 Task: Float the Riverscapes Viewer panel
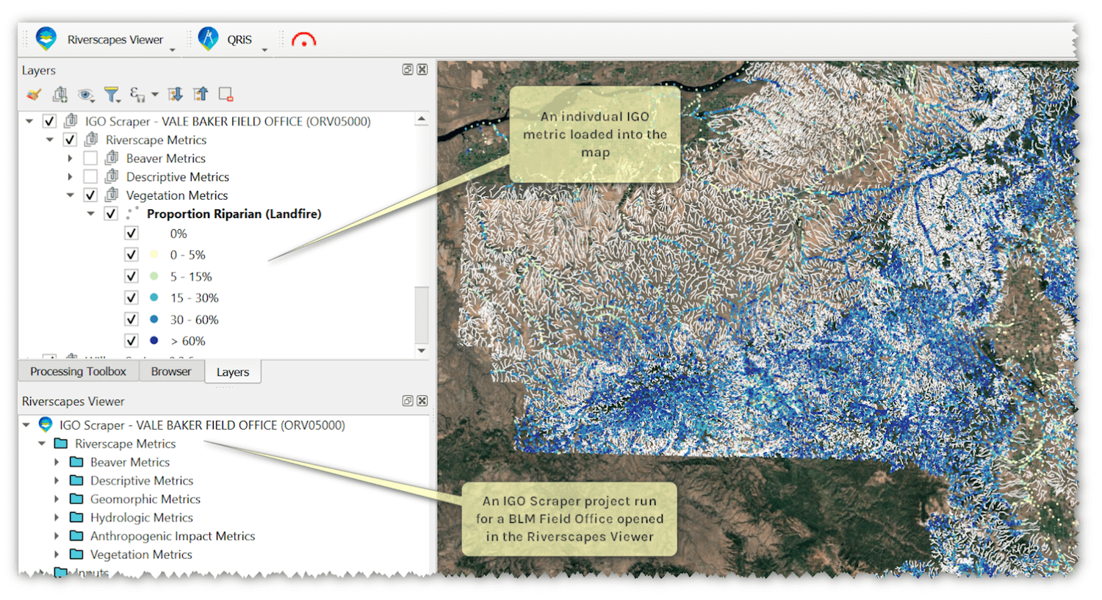pyautogui.click(x=408, y=401)
